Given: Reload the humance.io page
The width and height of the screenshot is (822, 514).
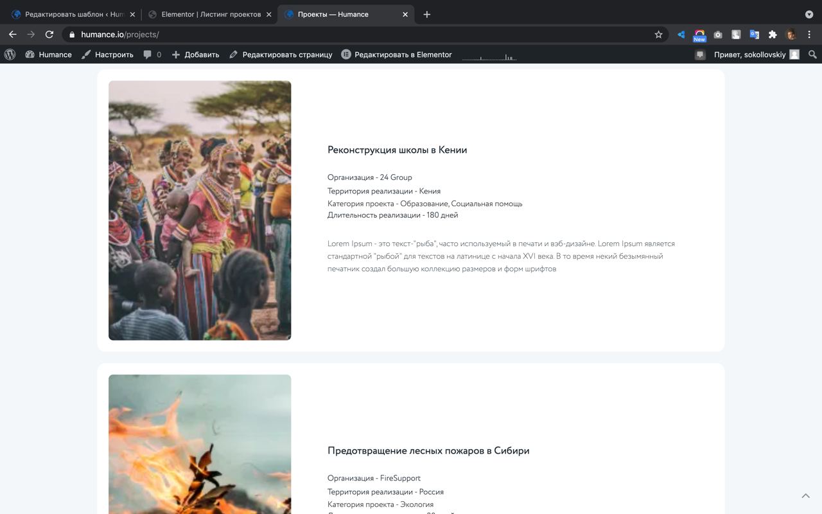Looking at the screenshot, I should click(49, 35).
